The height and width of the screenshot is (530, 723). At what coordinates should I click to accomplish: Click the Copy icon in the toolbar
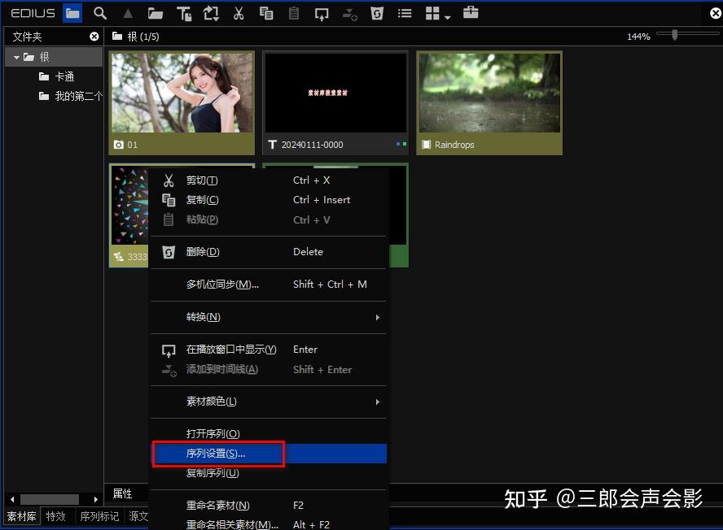266,13
